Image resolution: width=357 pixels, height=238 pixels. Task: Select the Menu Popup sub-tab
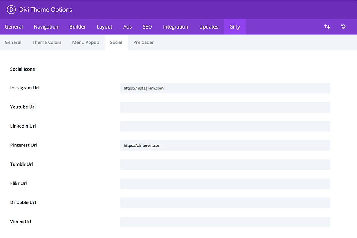pyautogui.click(x=86, y=42)
